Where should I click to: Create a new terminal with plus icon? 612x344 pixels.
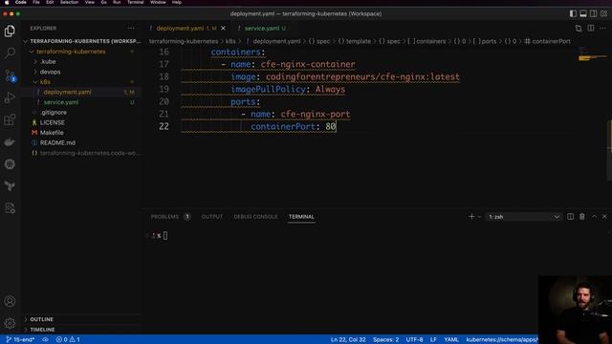click(471, 217)
